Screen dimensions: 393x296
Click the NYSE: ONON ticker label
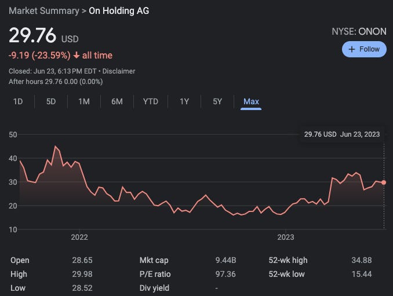point(359,31)
